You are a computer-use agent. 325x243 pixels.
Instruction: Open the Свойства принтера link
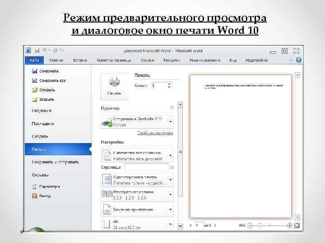pyautogui.click(x=155, y=133)
